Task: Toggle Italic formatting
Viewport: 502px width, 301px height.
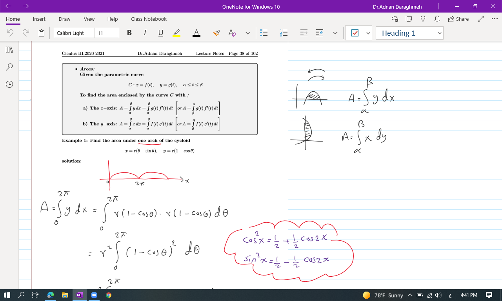Action: [145, 33]
